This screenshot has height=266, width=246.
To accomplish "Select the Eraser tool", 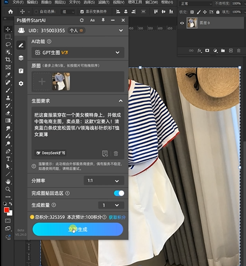I will coord(8,113).
